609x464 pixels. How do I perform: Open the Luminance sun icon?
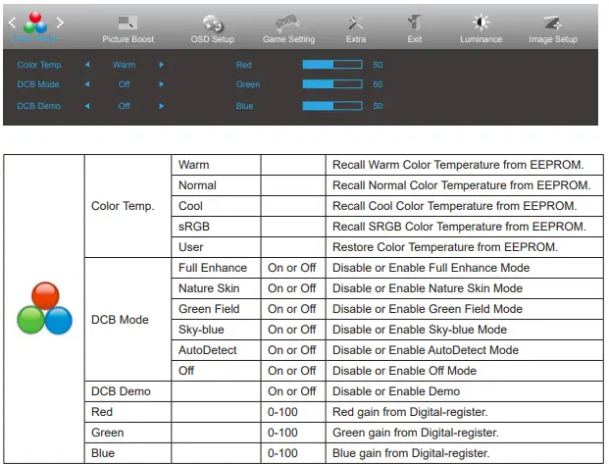click(x=481, y=23)
